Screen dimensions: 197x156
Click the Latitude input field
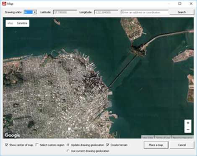click(x=65, y=13)
